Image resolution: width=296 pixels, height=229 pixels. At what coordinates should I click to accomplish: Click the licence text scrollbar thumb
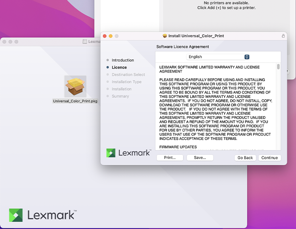point(278,67)
